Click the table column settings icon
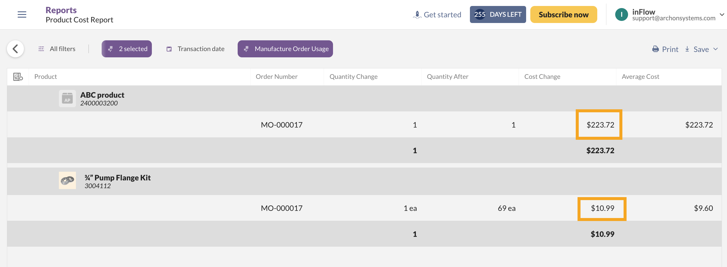This screenshot has height=267, width=727. coord(18,77)
